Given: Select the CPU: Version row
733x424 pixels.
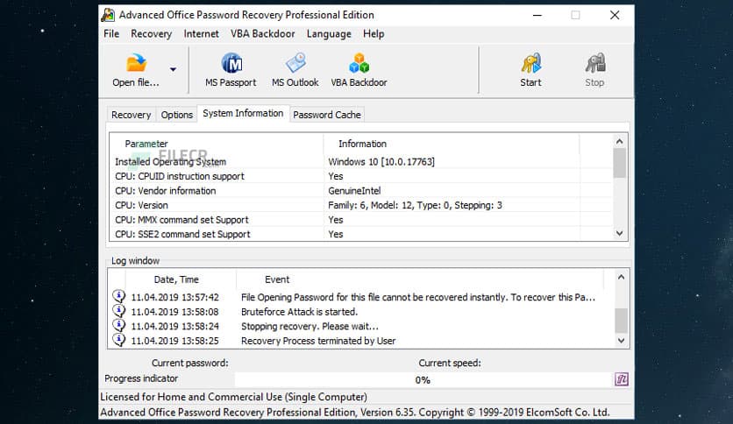Looking at the screenshot, I should pyautogui.click(x=361, y=205).
